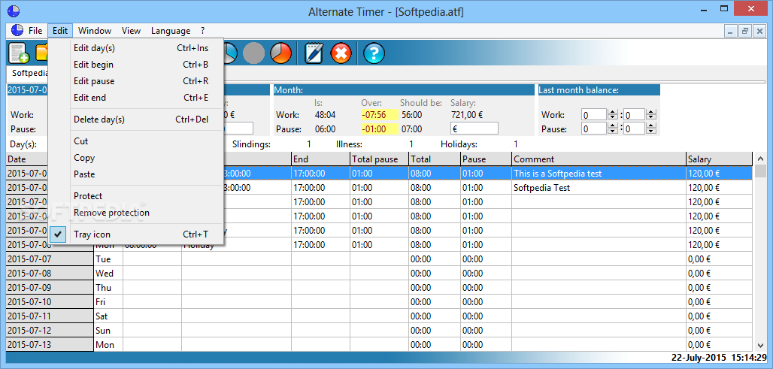Screen dimensions: 773x369
Task: Minimize the inner document window
Action: (x=731, y=31)
